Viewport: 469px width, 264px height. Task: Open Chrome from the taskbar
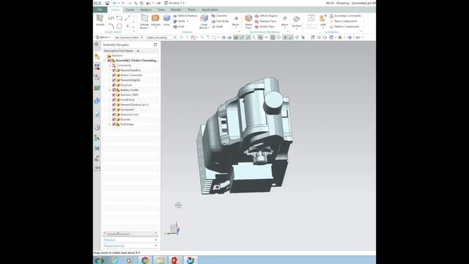pos(145,260)
